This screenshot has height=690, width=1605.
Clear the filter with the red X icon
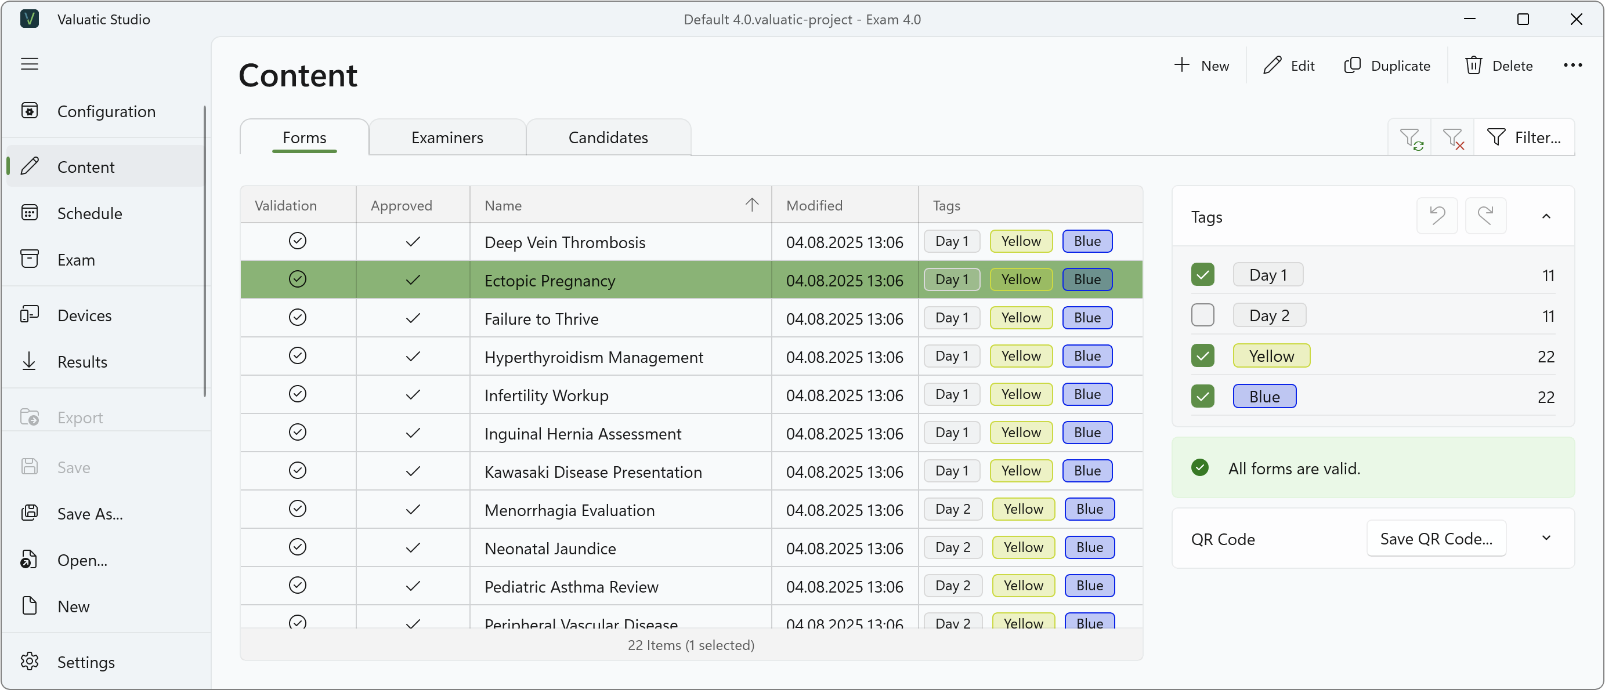click(x=1452, y=137)
